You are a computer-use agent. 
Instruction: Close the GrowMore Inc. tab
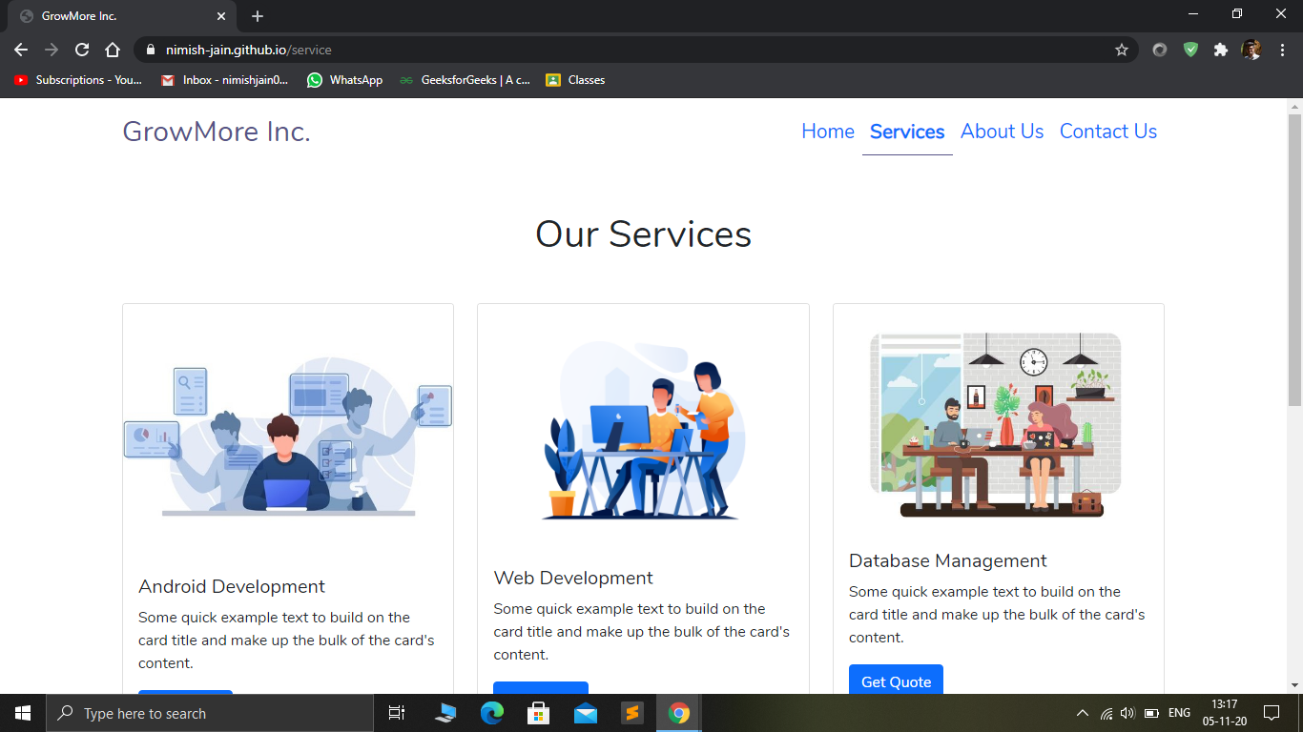tap(221, 16)
